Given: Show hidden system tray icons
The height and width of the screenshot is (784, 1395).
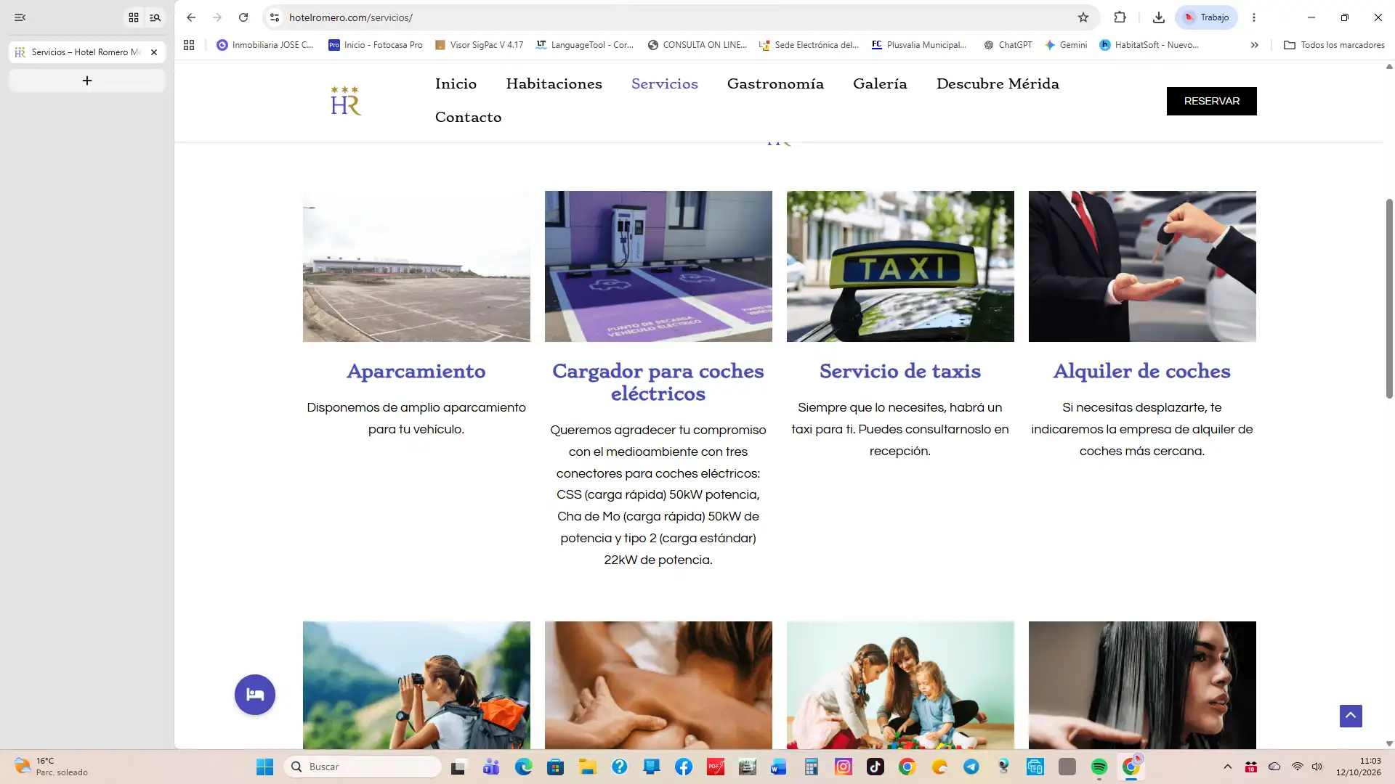Looking at the screenshot, I should (1227, 767).
